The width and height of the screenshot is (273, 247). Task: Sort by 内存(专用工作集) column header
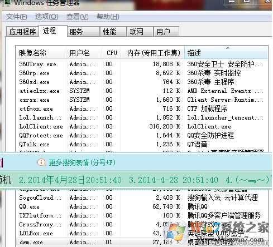152,53
